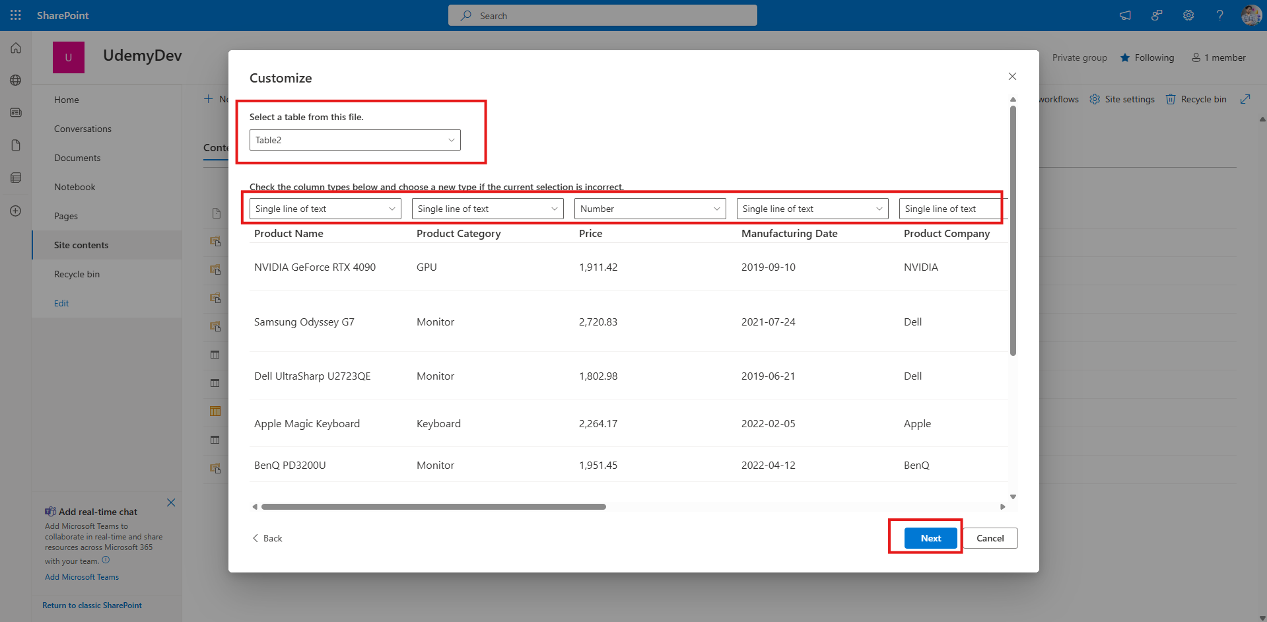Screen dimensions: 1267x622
Task: Open the user profile avatar
Action: pos(1251,15)
